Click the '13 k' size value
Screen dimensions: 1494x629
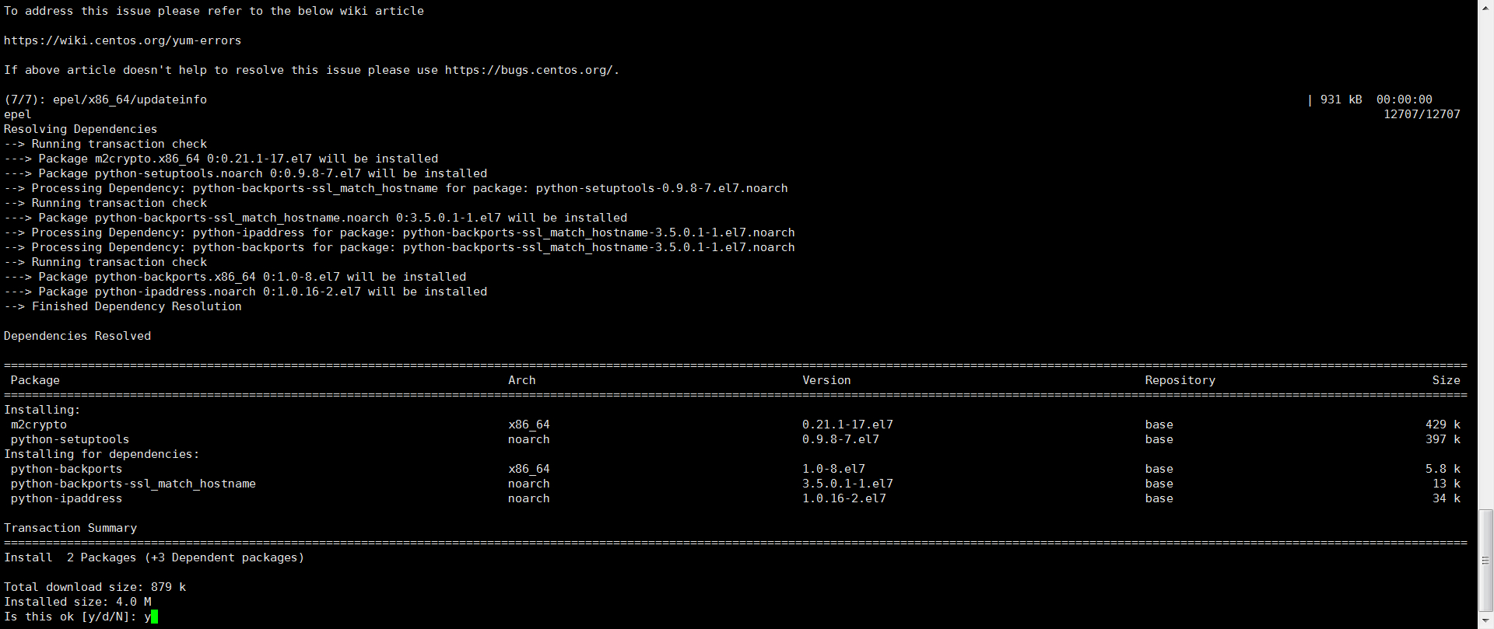(1447, 484)
